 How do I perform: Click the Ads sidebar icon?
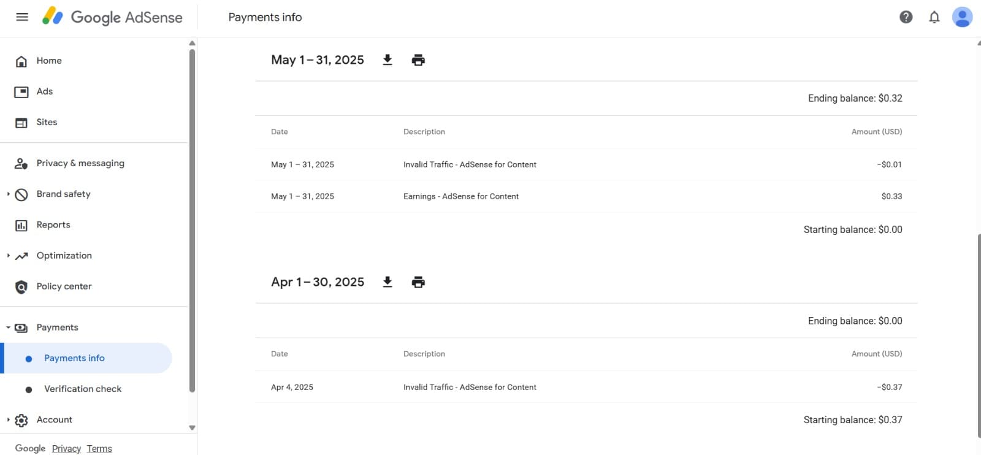(21, 92)
